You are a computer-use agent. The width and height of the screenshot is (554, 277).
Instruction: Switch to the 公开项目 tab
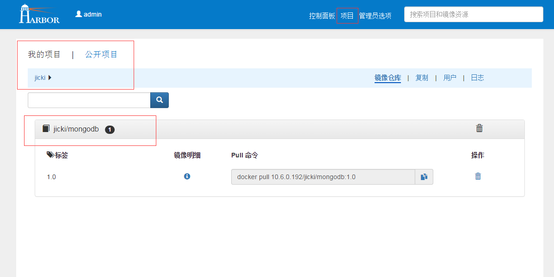point(101,54)
